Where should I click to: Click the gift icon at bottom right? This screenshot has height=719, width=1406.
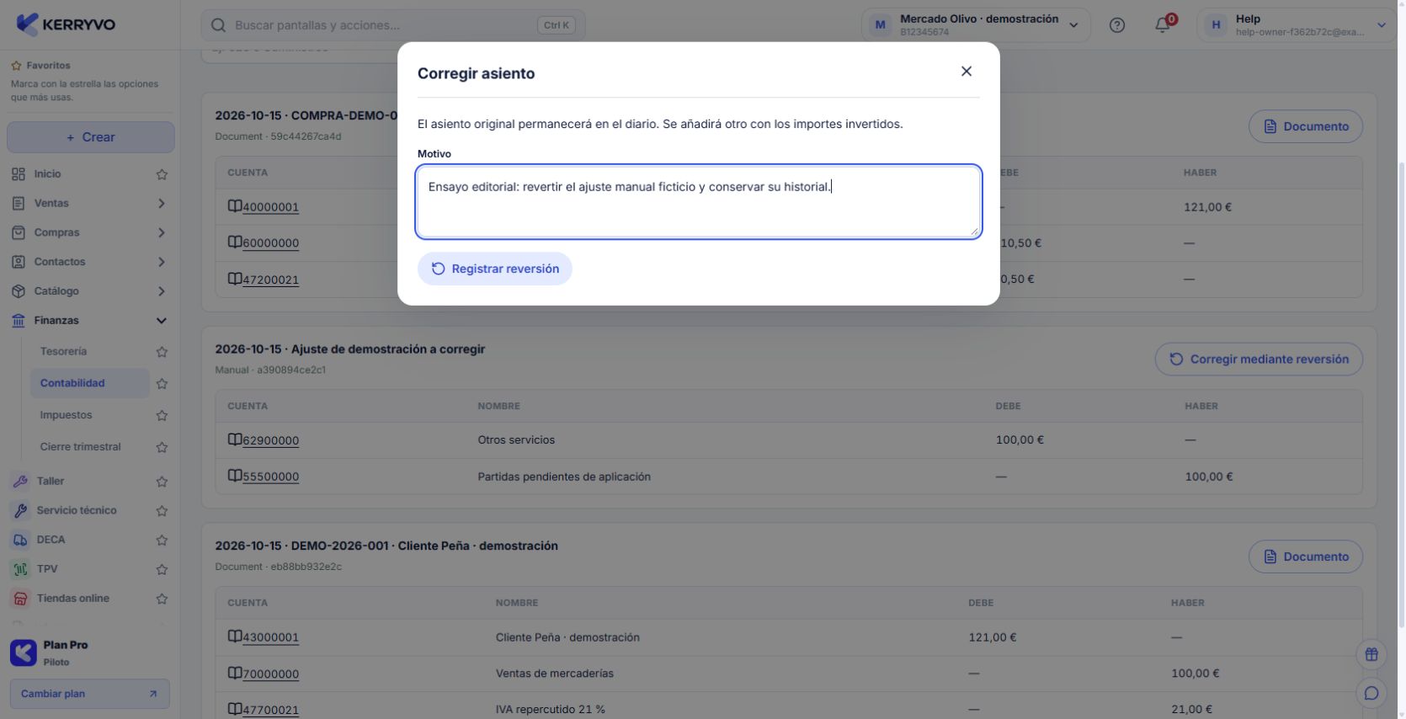[1371, 654]
